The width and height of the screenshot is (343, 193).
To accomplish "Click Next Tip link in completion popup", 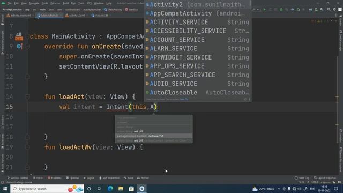I will 184,99.
